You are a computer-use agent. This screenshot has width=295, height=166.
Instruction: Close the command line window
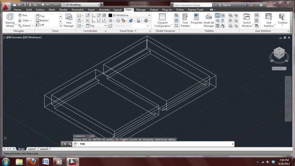[65, 144]
